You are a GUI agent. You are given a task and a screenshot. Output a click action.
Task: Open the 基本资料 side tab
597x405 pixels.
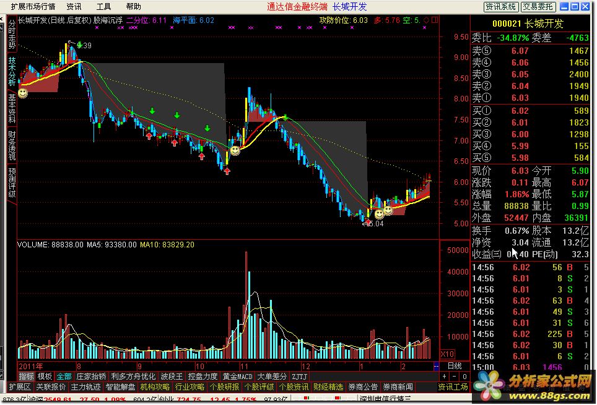[12, 108]
